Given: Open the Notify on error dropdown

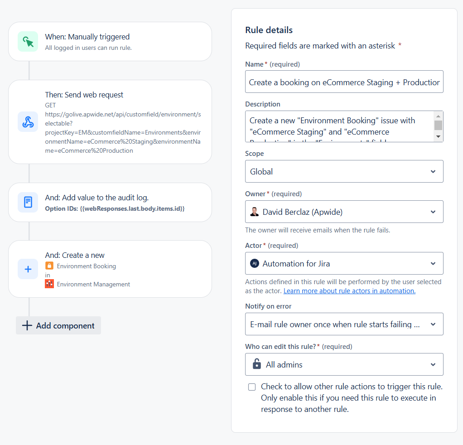Looking at the screenshot, I should [344, 324].
